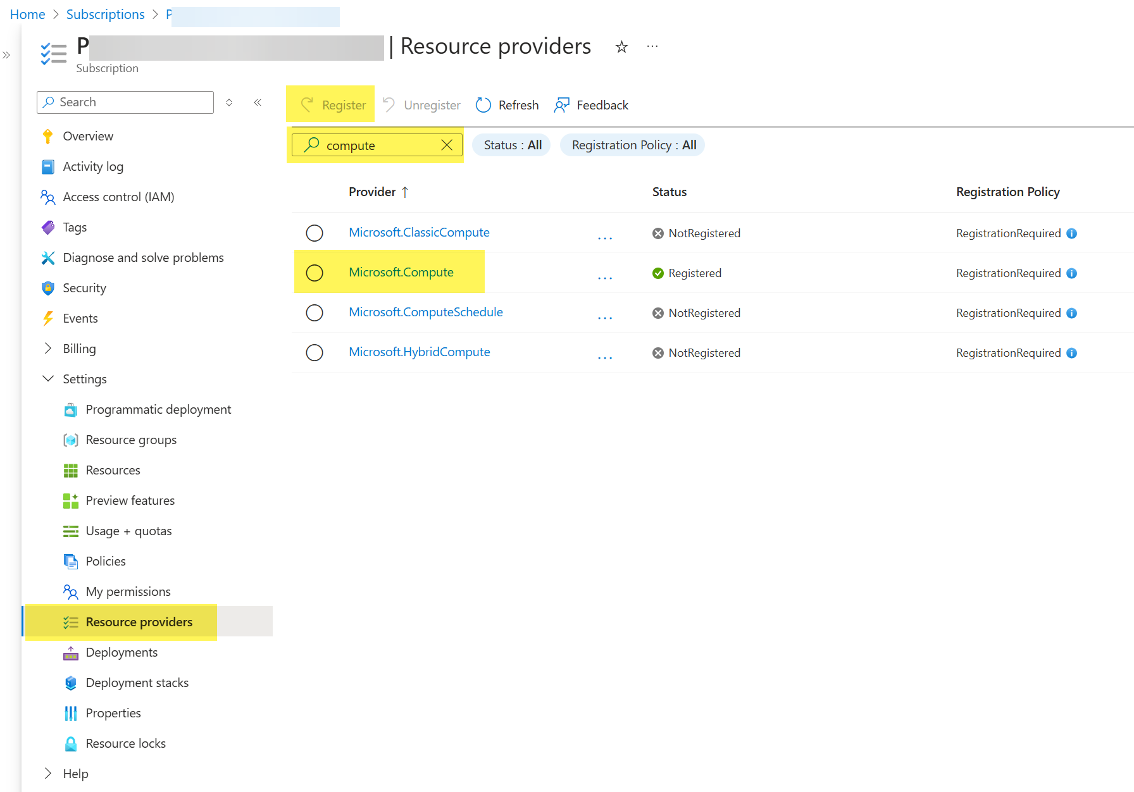Clear the compute filter with X icon
1134x792 pixels.
[x=447, y=145]
